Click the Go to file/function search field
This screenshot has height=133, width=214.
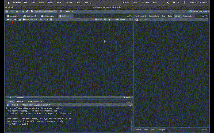tap(47, 11)
